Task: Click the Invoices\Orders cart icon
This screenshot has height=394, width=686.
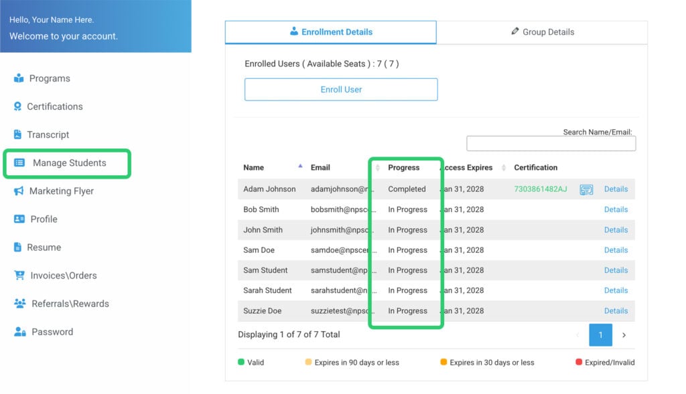Action: point(19,275)
